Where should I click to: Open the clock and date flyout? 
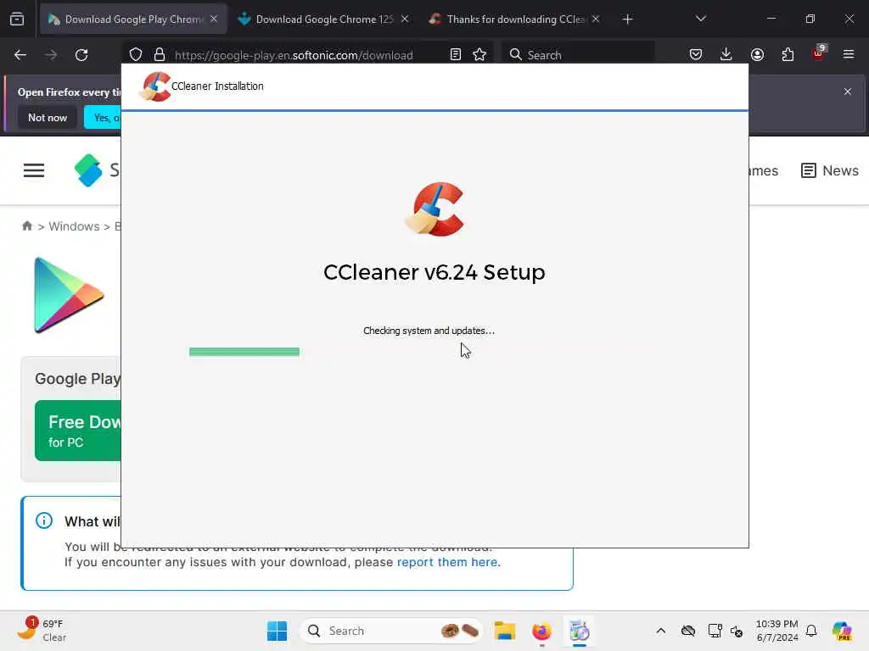pos(777,631)
